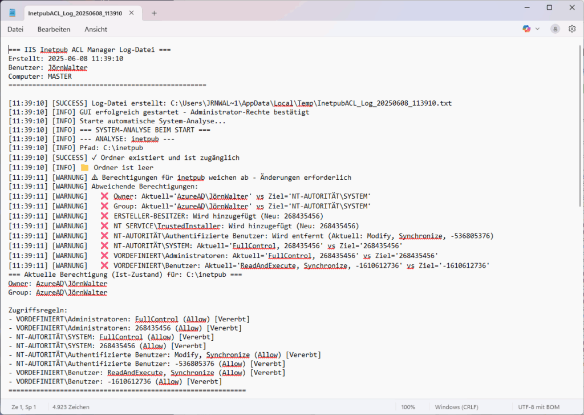Image resolution: width=584 pixels, height=415 pixels.
Task: Close the InetpubACL_Log tab with its X
Action: pos(137,13)
